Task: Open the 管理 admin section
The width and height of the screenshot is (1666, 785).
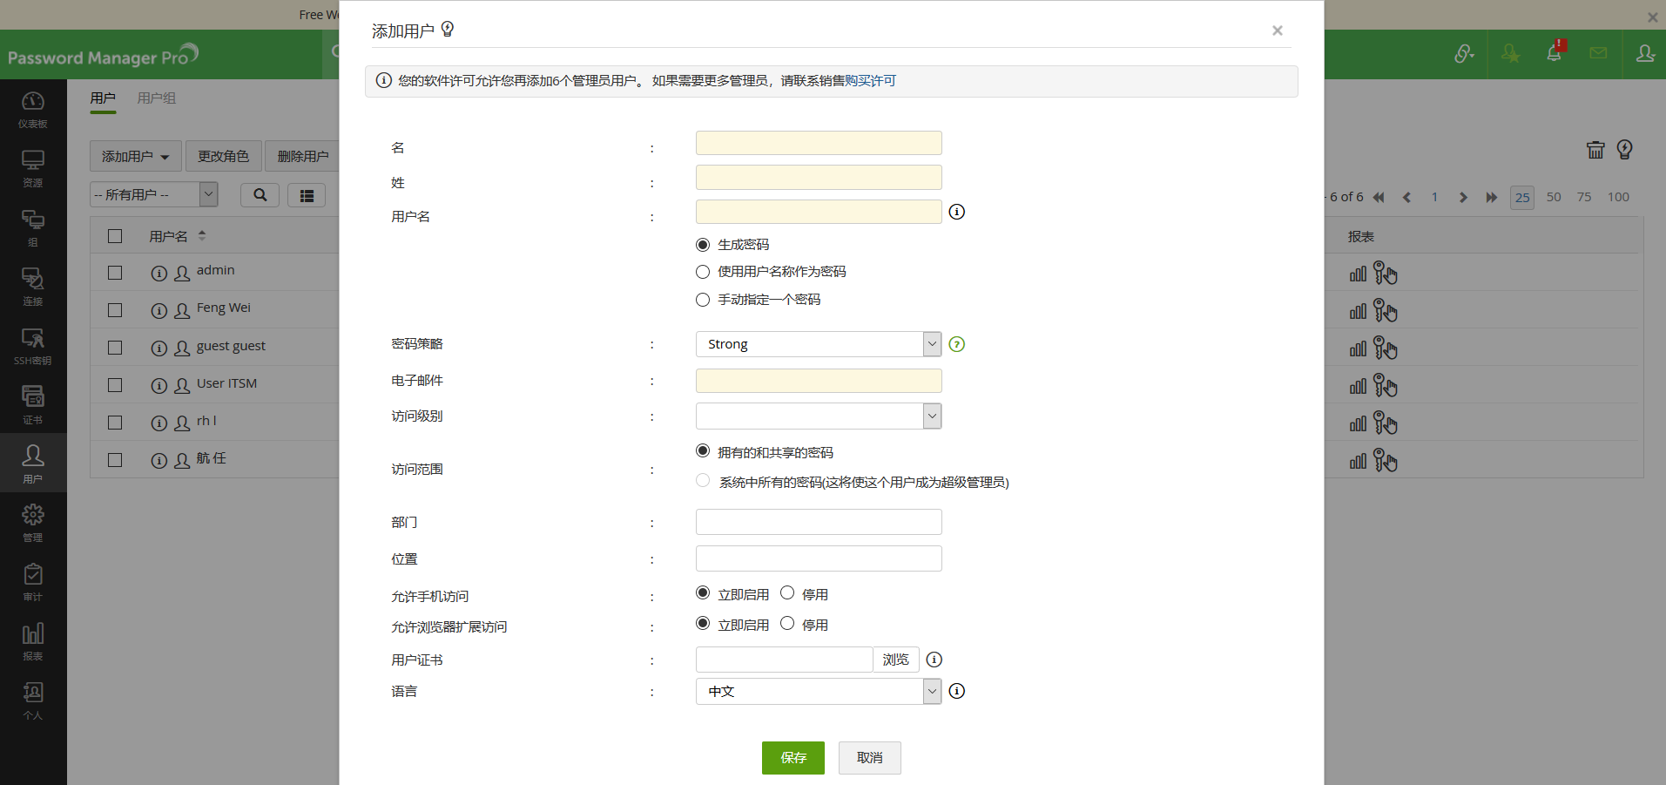Action: tap(33, 523)
